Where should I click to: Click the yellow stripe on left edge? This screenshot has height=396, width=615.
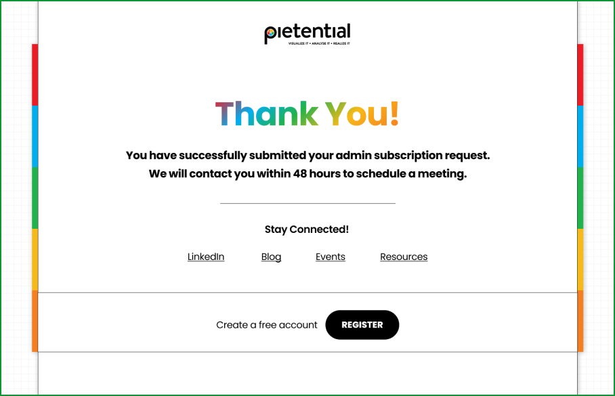(35, 259)
